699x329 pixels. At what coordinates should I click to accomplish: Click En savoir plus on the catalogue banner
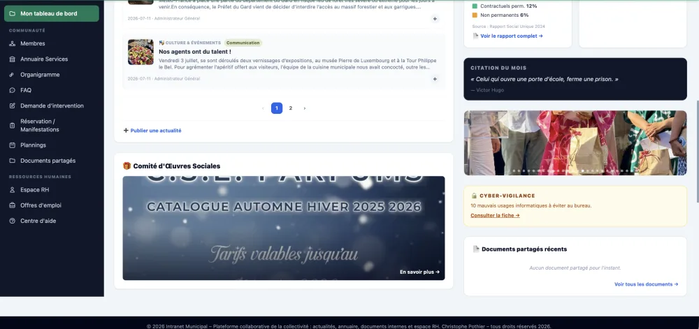419,272
